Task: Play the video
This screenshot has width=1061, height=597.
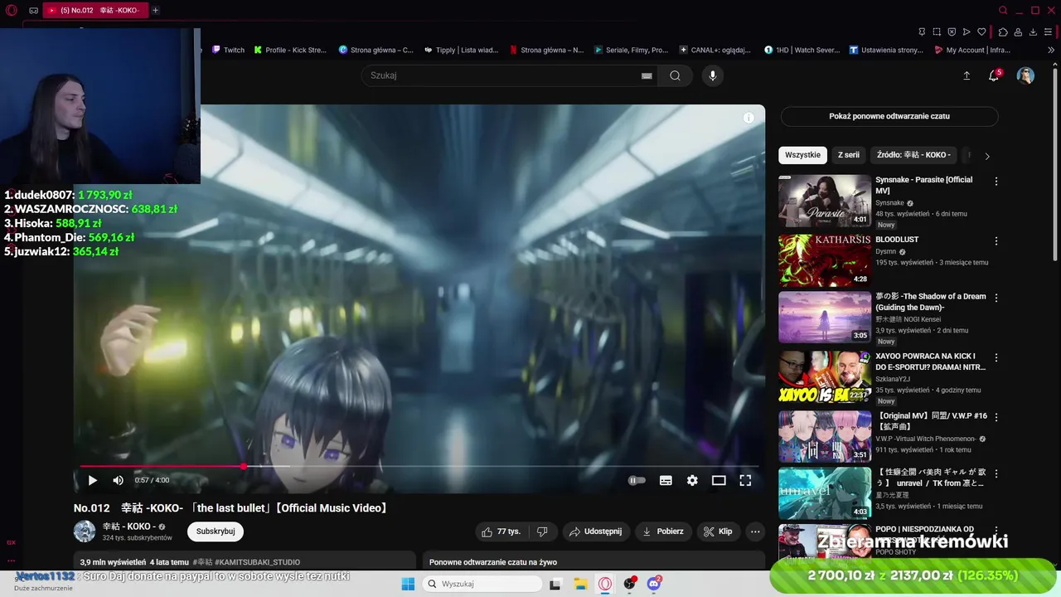Action: [x=92, y=480]
